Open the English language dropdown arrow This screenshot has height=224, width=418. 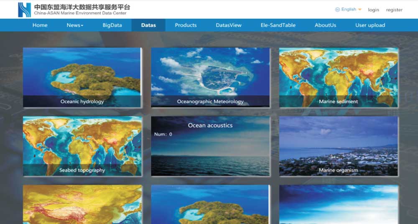point(359,10)
